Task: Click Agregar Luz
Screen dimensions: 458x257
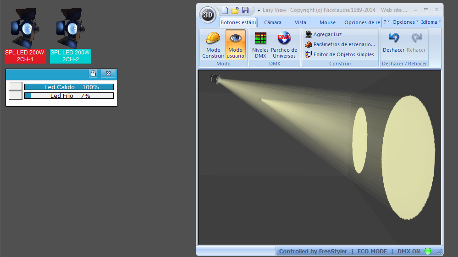Action: (323, 34)
